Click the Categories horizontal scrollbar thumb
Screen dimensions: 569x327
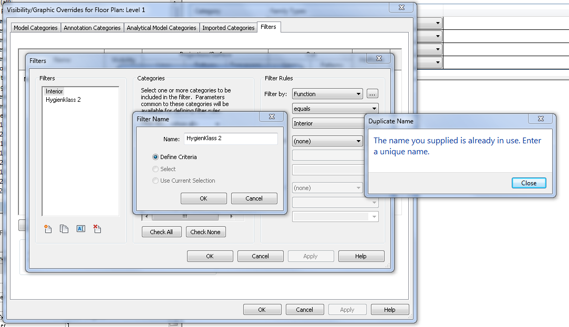pos(185,216)
